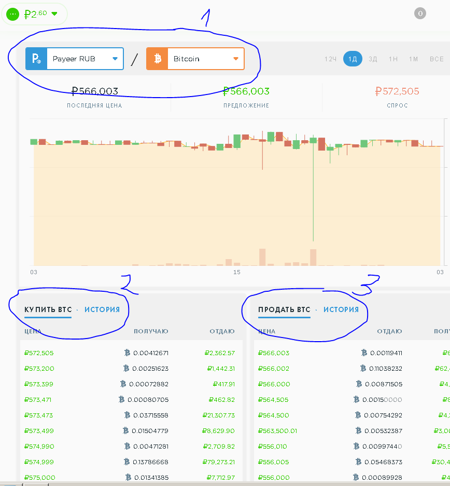
Task: Click sell order price ₽566,000
Action: (x=274, y=384)
